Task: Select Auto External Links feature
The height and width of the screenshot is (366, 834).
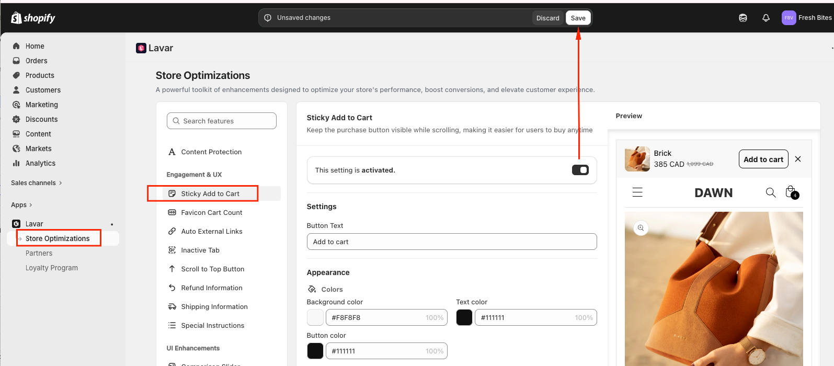Action: 212,231
